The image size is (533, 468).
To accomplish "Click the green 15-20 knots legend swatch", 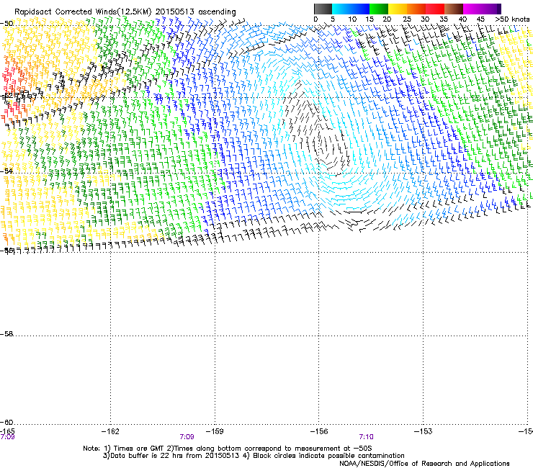I will pyautogui.click(x=379, y=9).
